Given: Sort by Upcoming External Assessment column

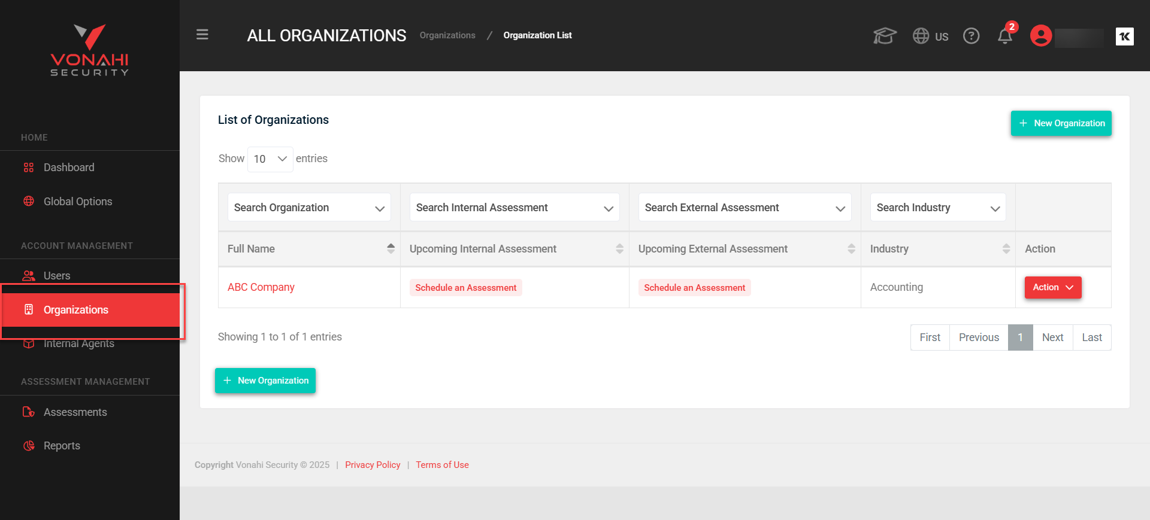Looking at the screenshot, I should point(745,249).
